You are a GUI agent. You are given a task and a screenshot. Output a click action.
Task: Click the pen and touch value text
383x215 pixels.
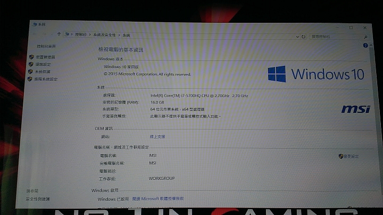[186, 116]
